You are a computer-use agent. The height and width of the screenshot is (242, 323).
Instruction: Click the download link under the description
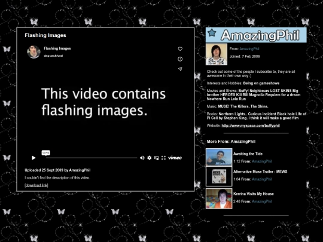(36, 185)
